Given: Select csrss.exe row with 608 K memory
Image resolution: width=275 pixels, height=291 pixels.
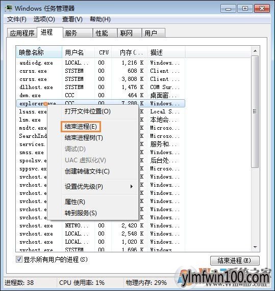Looking at the screenshot, I should [101, 71].
